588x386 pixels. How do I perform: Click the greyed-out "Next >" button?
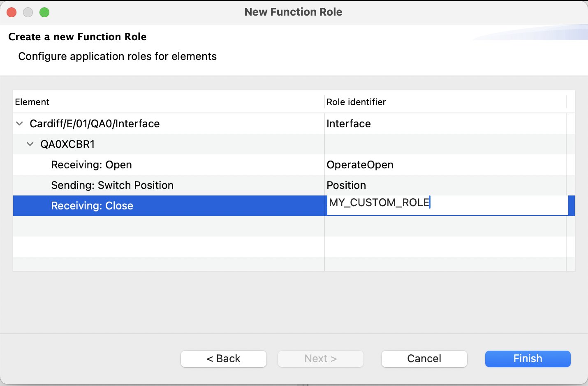tap(321, 358)
